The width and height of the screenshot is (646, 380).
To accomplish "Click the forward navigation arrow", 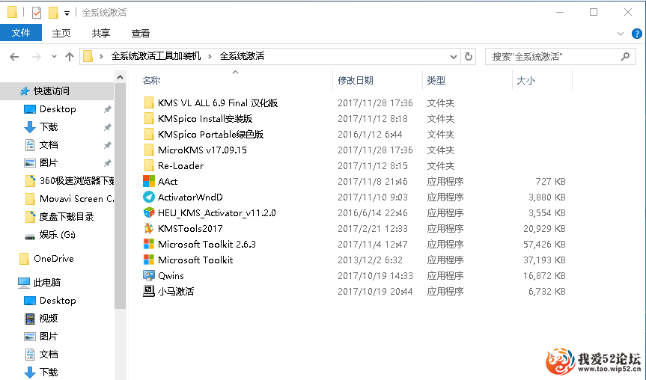I will point(37,56).
